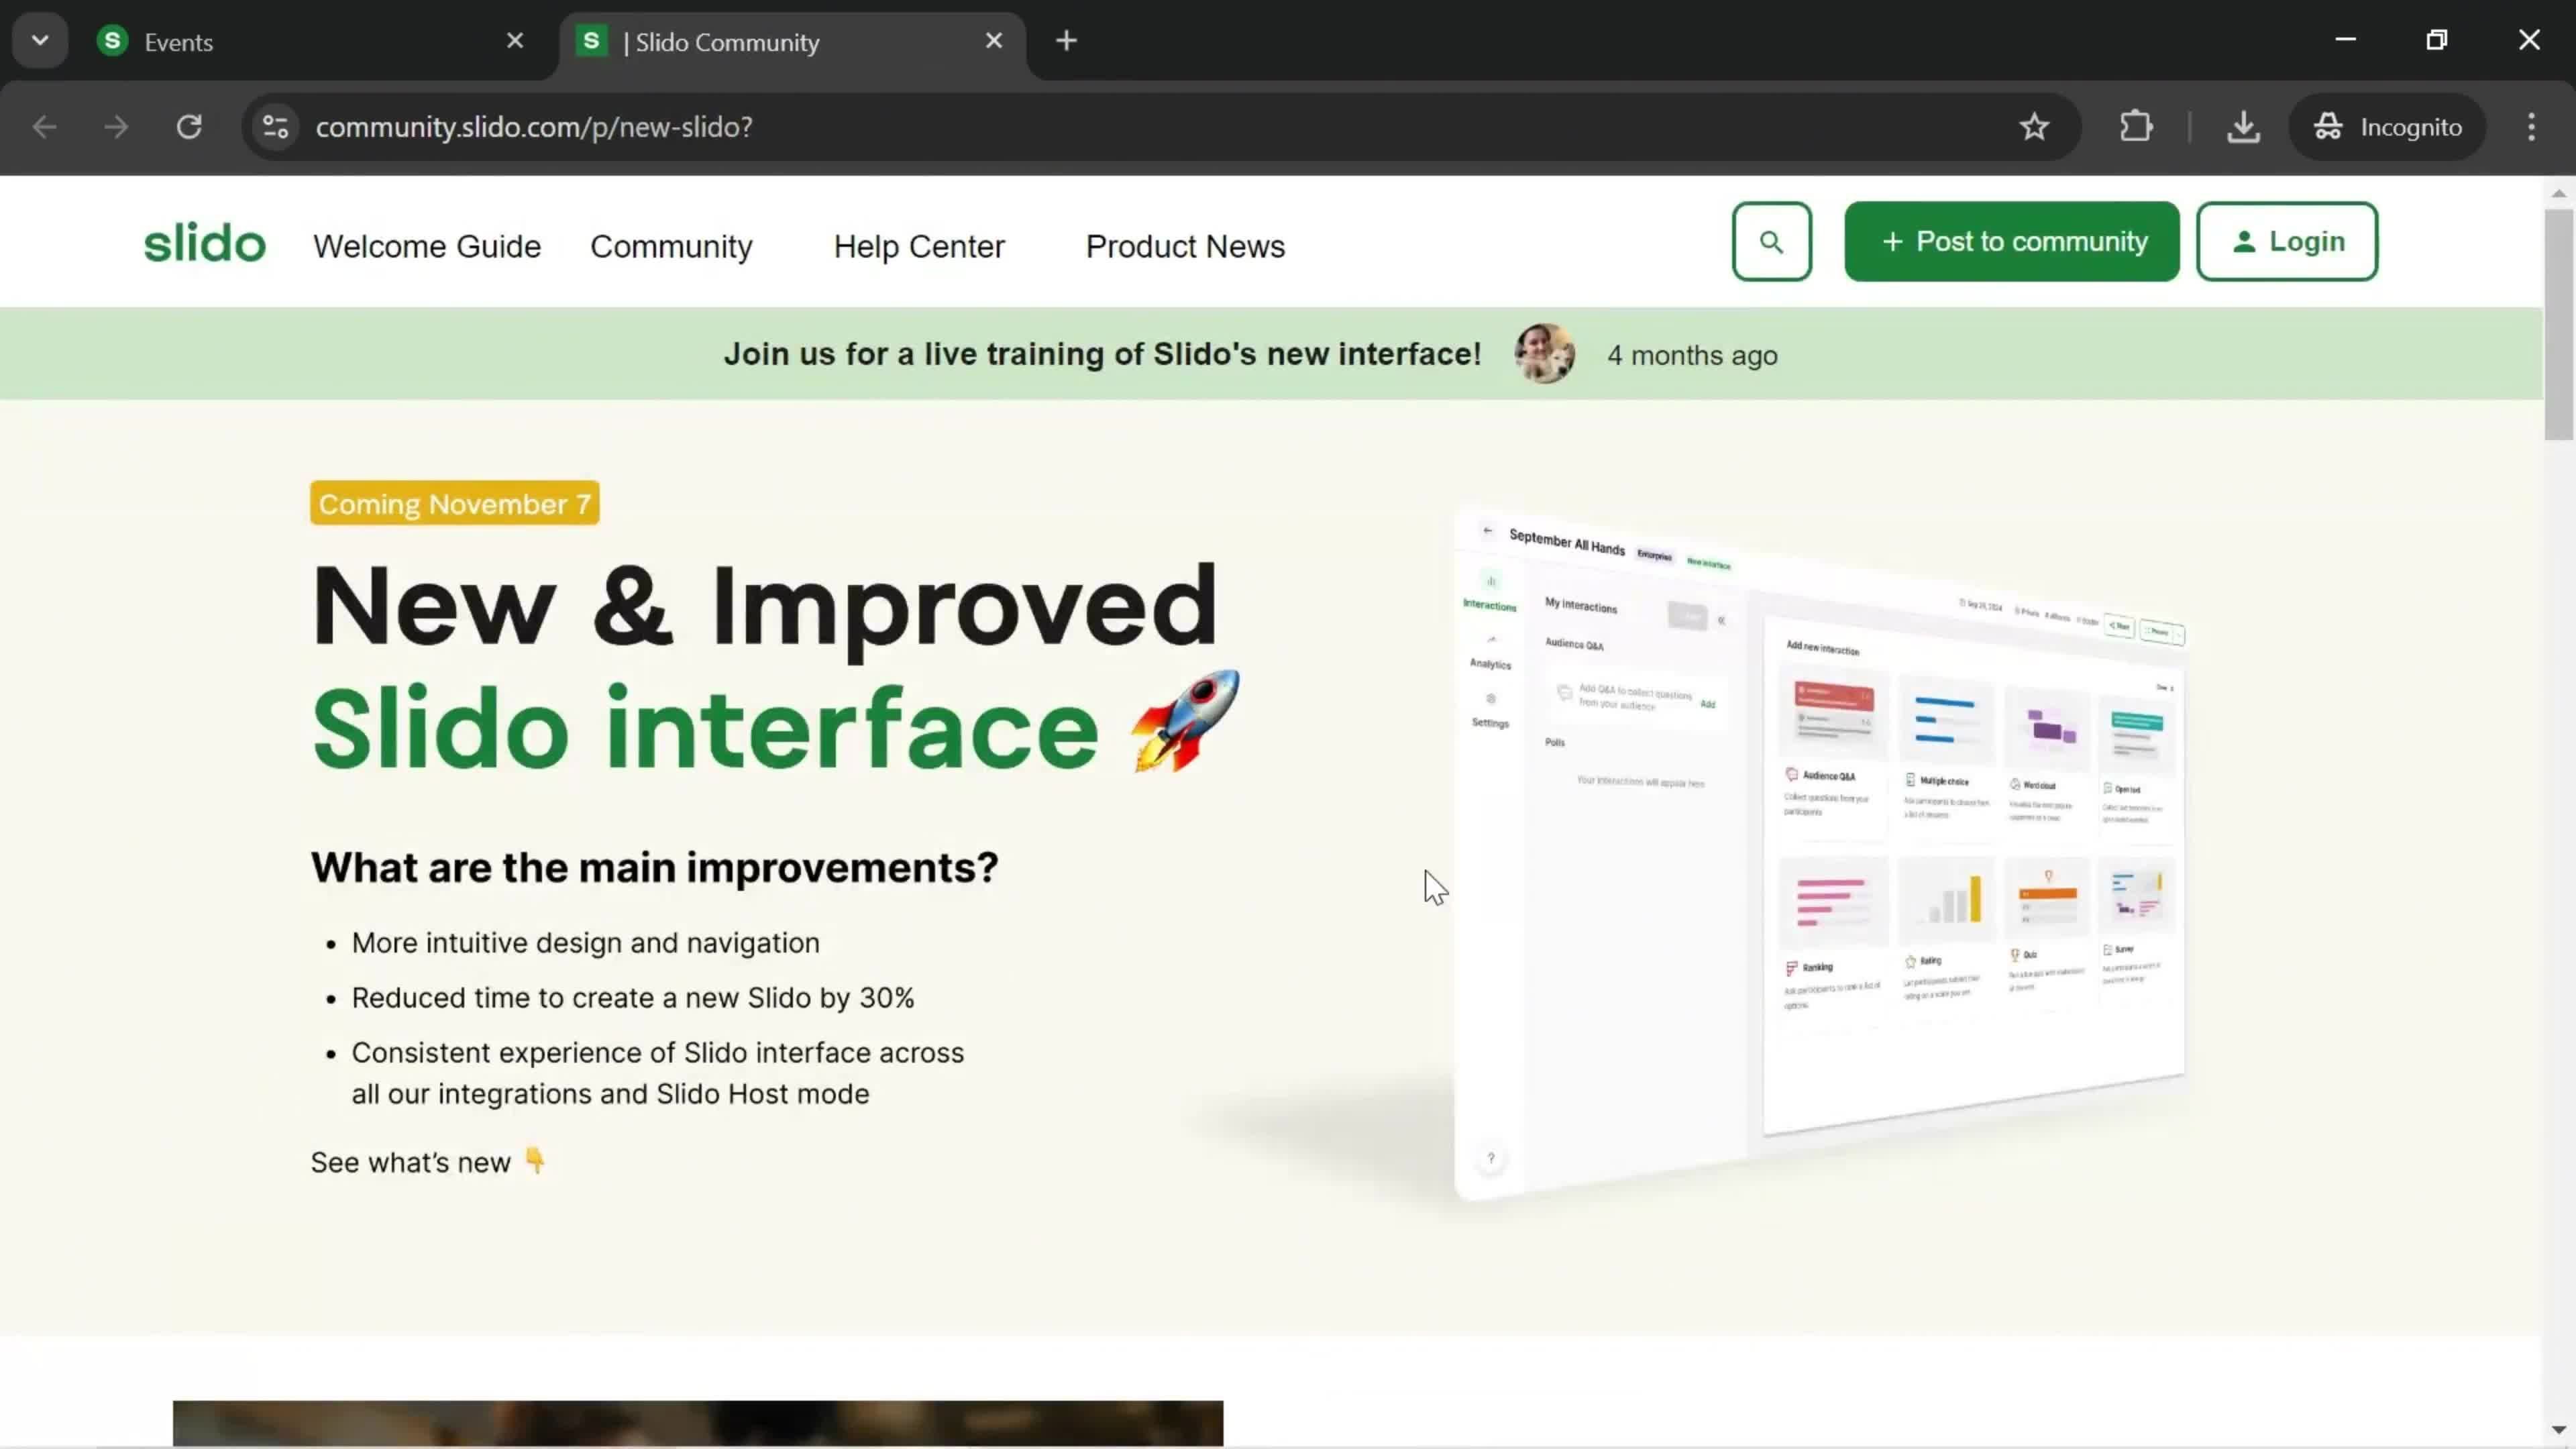Switch to the Events tab
The image size is (2576, 1449).
coord(310,42)
